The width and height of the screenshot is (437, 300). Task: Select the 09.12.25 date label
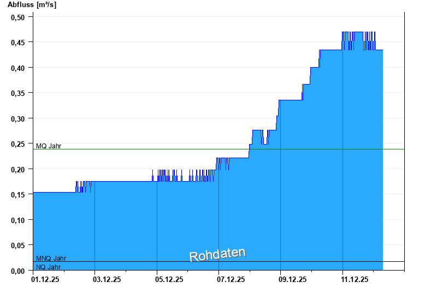coord(292,280)
